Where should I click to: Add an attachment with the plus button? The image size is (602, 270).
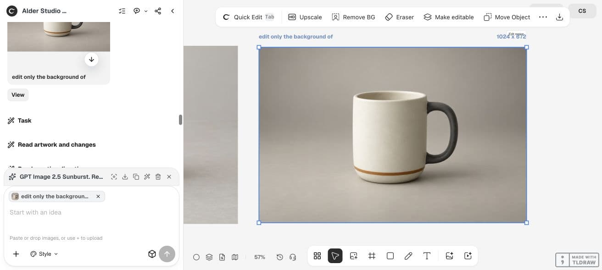16,254
